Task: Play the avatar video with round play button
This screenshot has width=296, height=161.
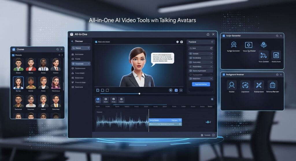Action: (x=171, y=90)
